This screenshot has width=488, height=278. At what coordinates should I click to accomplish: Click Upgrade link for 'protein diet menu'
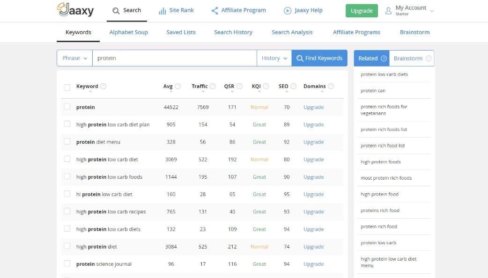(x=313, y=142)
